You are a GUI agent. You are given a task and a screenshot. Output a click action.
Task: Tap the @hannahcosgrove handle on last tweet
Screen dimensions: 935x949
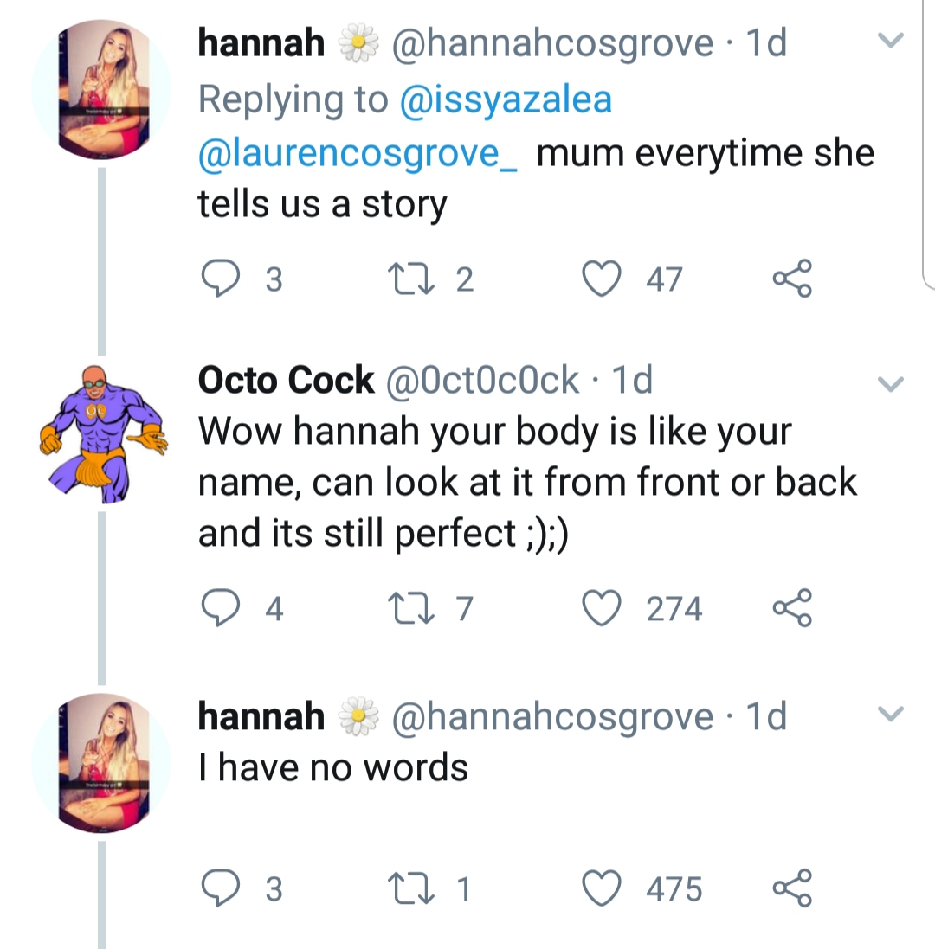[x=552, y=716]
